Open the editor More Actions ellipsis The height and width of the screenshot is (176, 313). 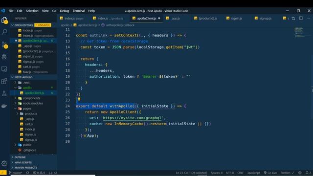pos(308,18)
